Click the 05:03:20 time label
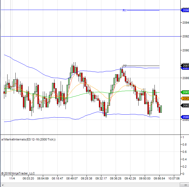The width and height of the screenshot is (189, 187). [x=28, y=178]
